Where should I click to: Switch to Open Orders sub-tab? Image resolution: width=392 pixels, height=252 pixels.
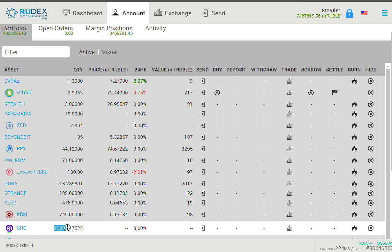56,31
